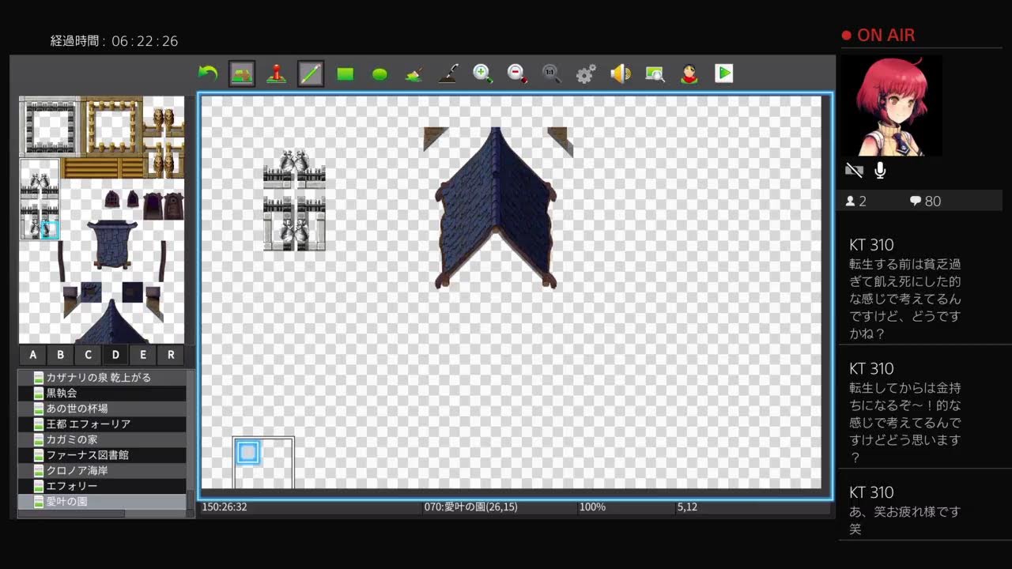Toggle the Pencil drawing tool
The image size is (1012, 569).
point(311,73)
